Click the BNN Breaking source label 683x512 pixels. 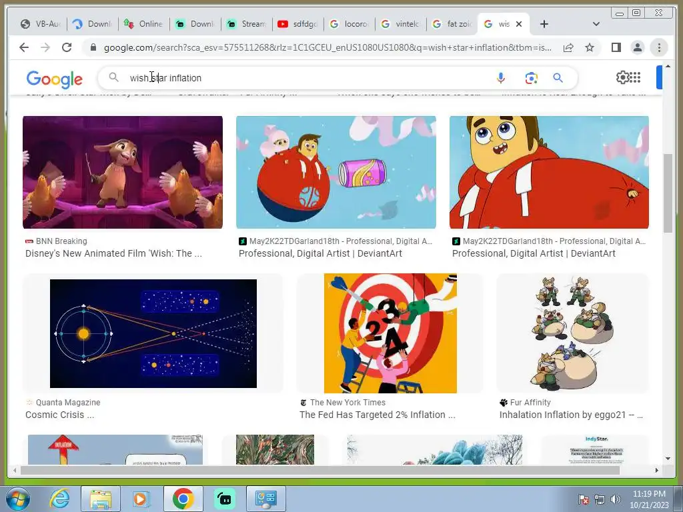coord(61,241)
